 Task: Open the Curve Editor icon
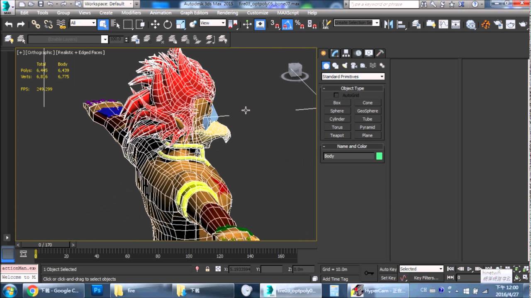click(x=443, y=24)
